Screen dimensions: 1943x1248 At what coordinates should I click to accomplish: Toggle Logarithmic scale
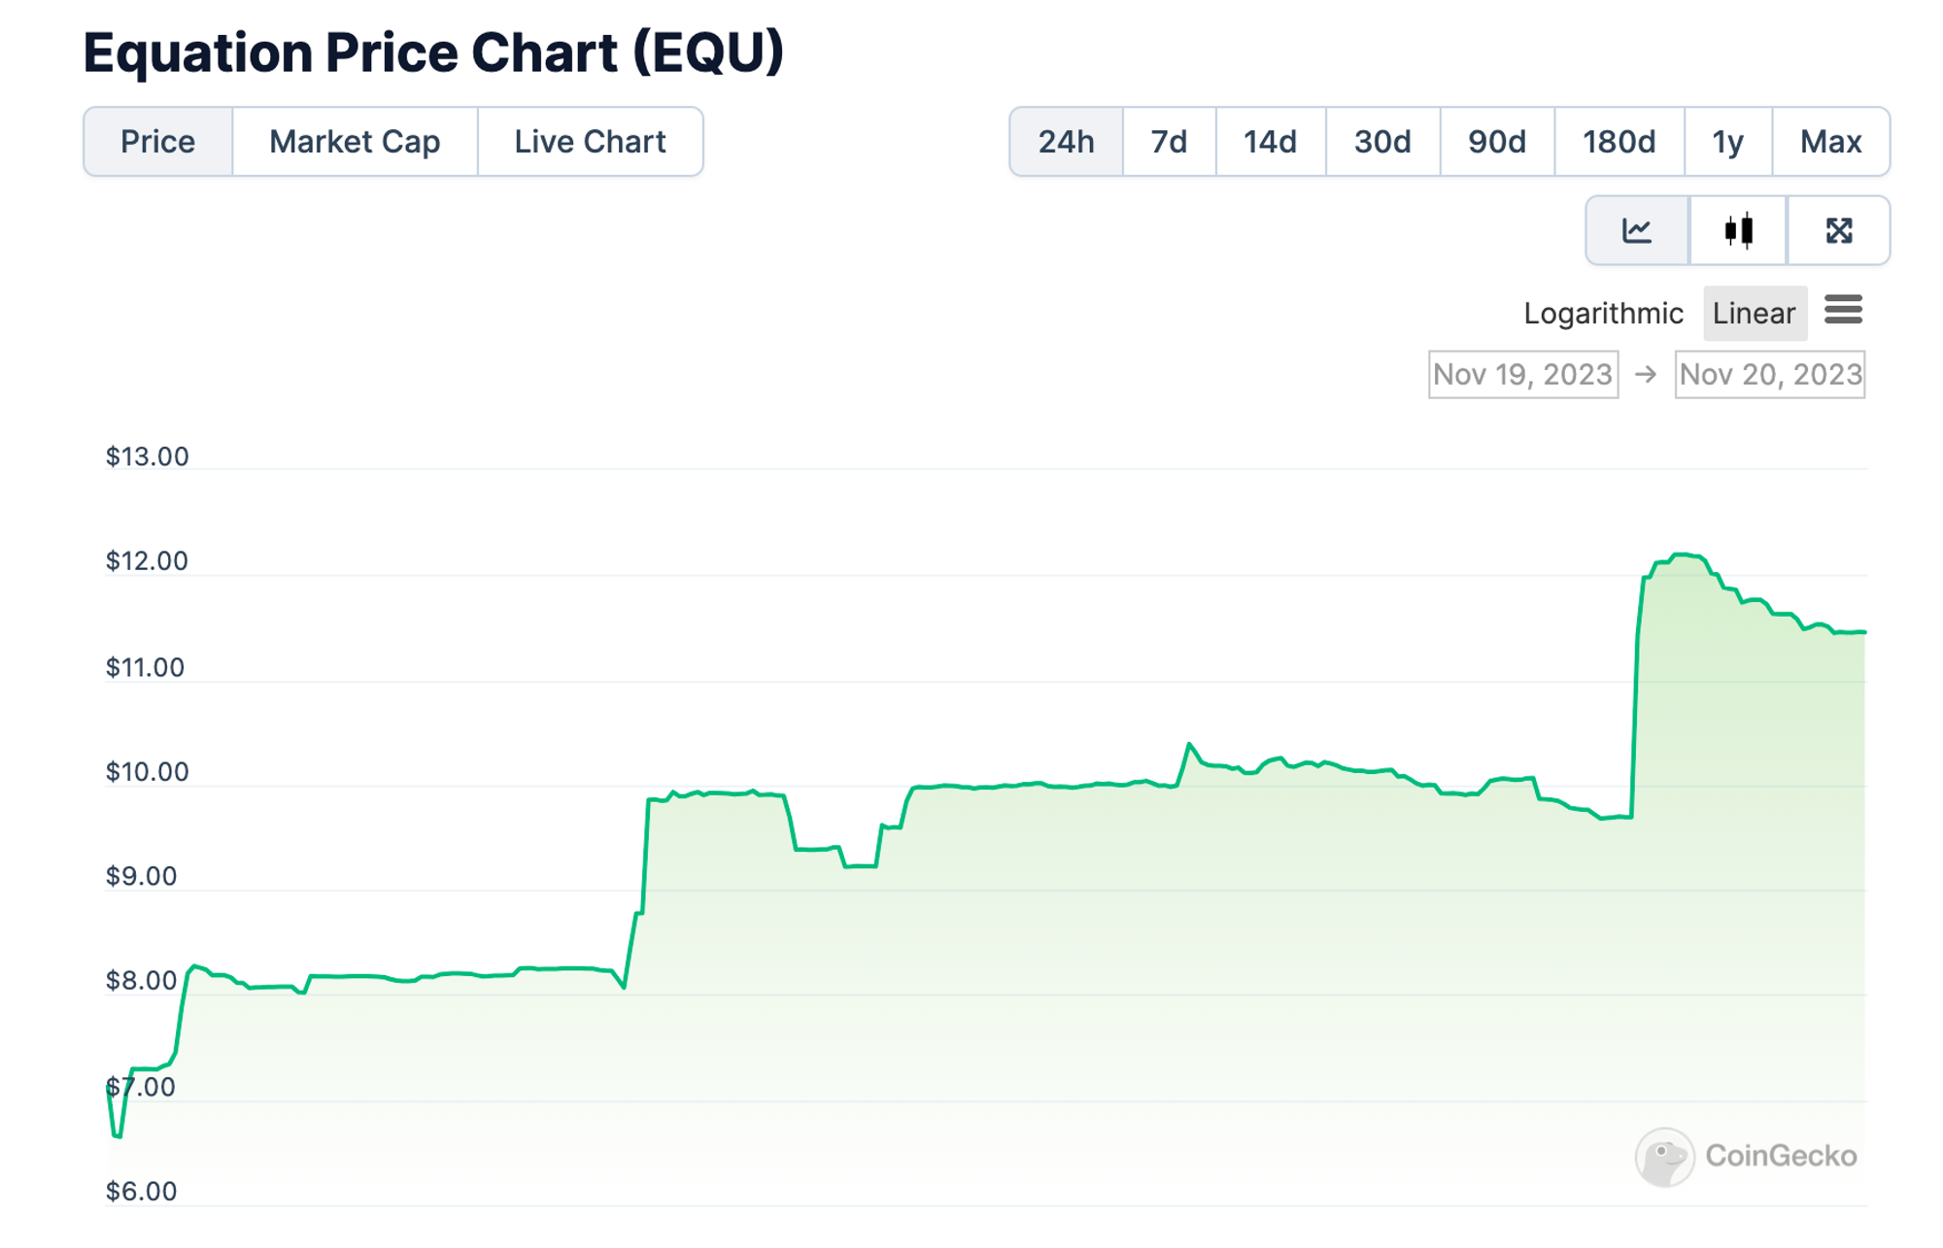[1605, 312]
